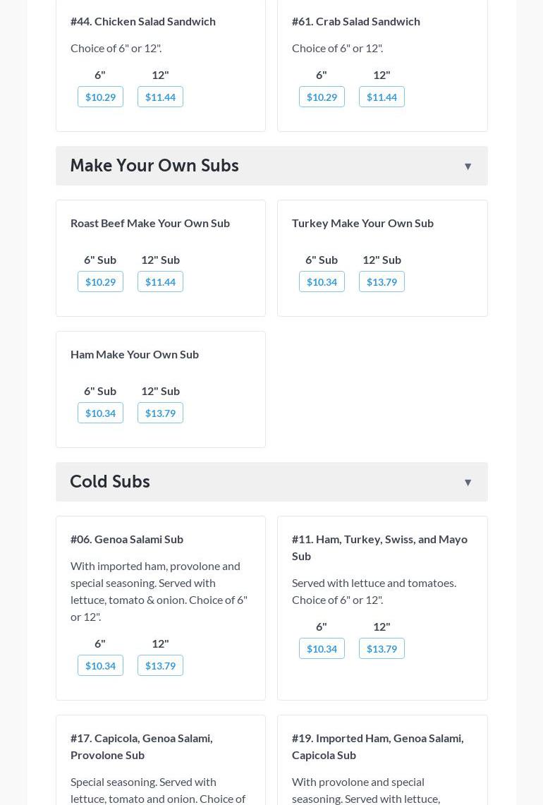Select 12" Chicken Salad Sandwich for $11.44
Viewport: 543px width, 805px height.
click(x=160, y=97)
